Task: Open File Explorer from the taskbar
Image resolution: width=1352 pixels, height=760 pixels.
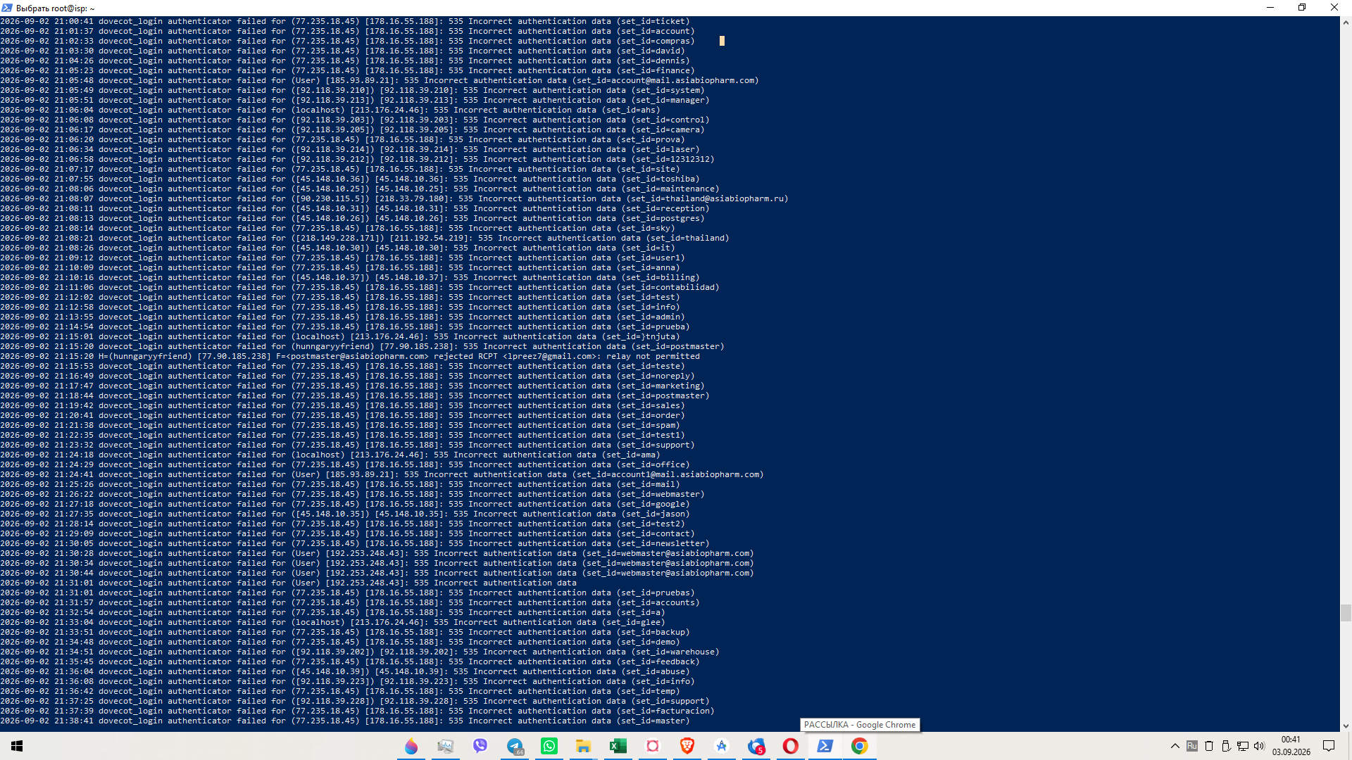Action: 584,746
